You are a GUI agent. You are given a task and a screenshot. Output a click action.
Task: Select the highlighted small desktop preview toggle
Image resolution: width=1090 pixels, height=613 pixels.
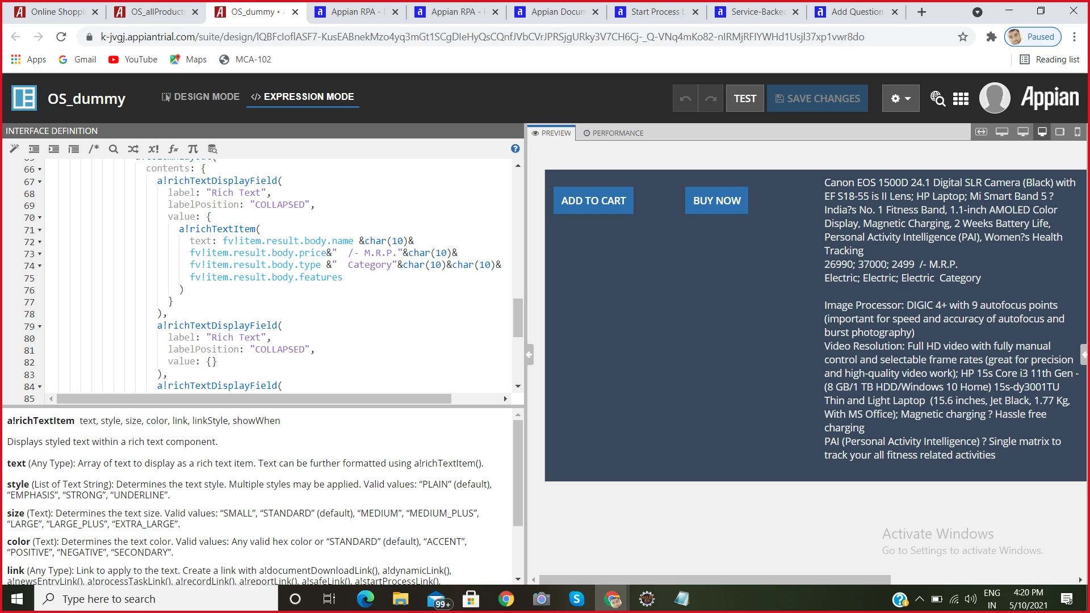(1042, 132)
